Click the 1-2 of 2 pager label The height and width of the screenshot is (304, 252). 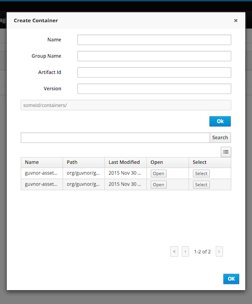click(x=202, y=252)
